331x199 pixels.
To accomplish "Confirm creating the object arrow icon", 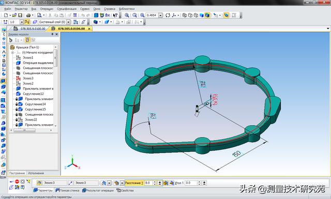I will [11, 181].
